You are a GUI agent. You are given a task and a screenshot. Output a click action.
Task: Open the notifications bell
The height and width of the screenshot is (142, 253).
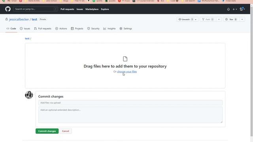click(x=228, y=9)
